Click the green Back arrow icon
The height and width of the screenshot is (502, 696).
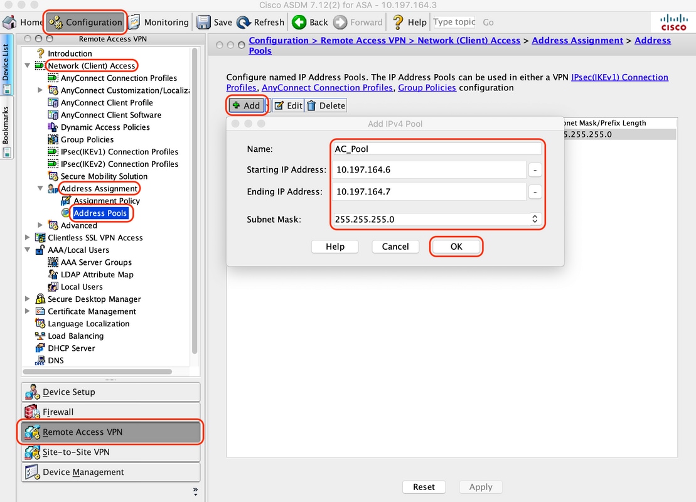(x=299, y=22)
